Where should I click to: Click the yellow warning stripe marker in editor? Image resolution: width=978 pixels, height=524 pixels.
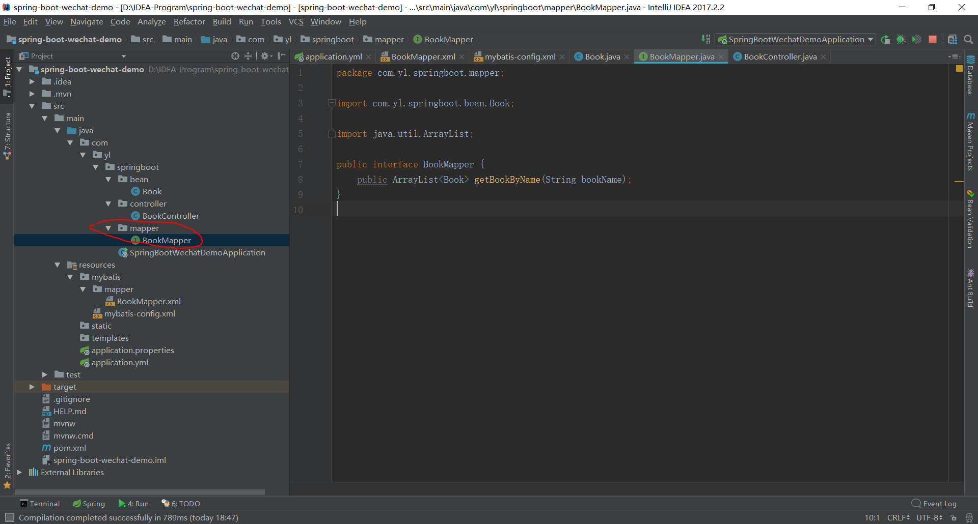pos(959,181)
